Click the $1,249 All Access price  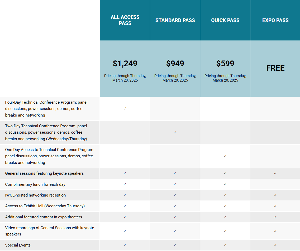[125, 63]
